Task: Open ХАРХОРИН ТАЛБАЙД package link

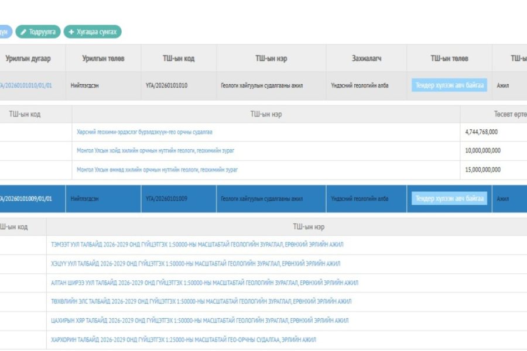Action: pos(184,340)
